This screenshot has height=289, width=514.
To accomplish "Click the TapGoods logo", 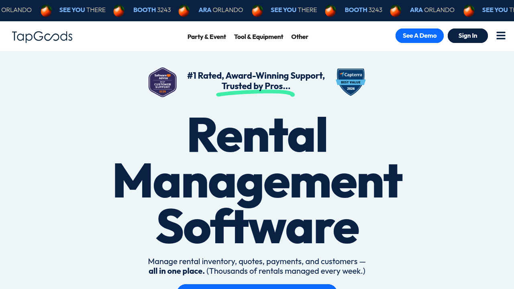I will 42,36.
